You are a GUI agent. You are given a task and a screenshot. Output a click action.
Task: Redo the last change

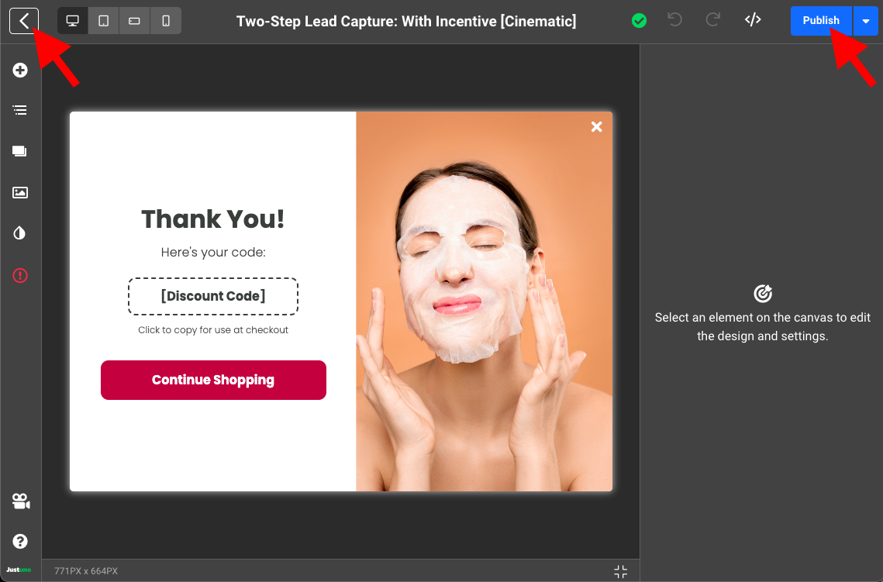click(x=714, y=20)
